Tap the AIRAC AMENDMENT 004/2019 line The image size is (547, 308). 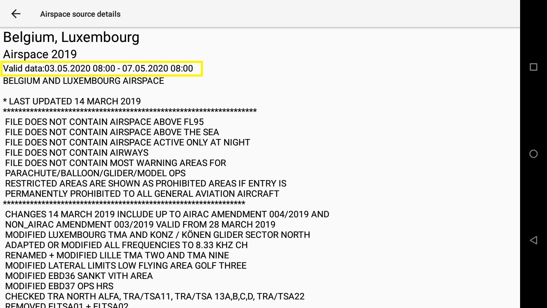(x=167, y=214)
